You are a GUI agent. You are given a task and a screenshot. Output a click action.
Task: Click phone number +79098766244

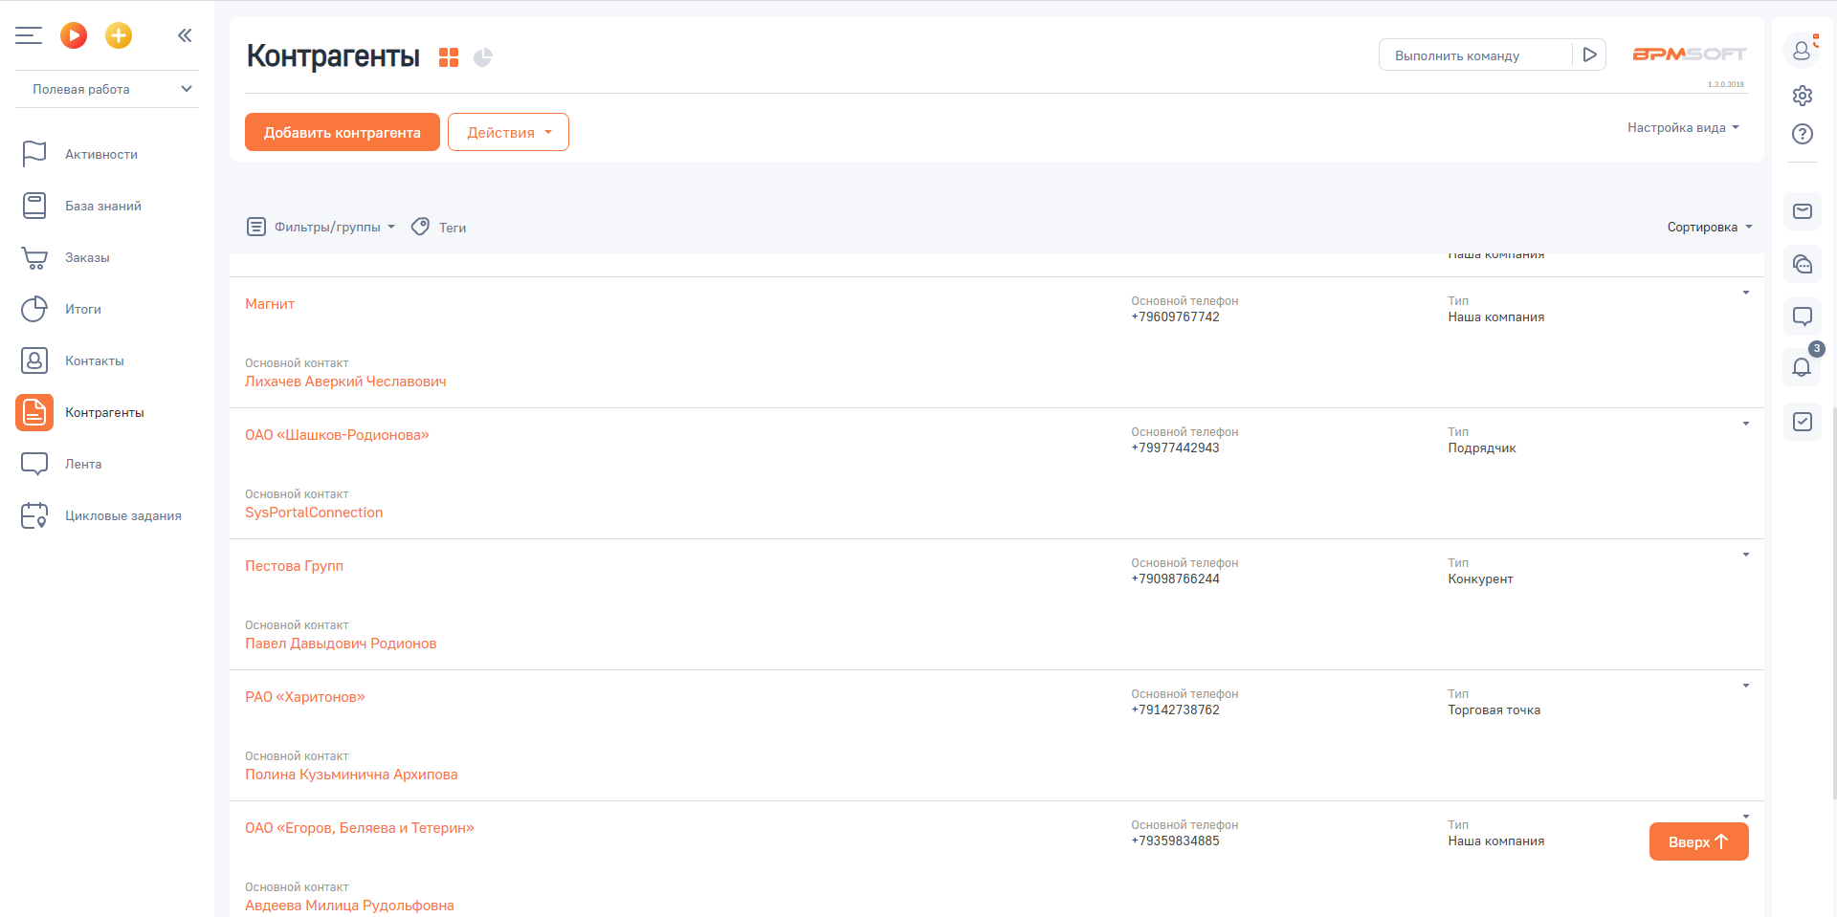(x=1175, y=579)
